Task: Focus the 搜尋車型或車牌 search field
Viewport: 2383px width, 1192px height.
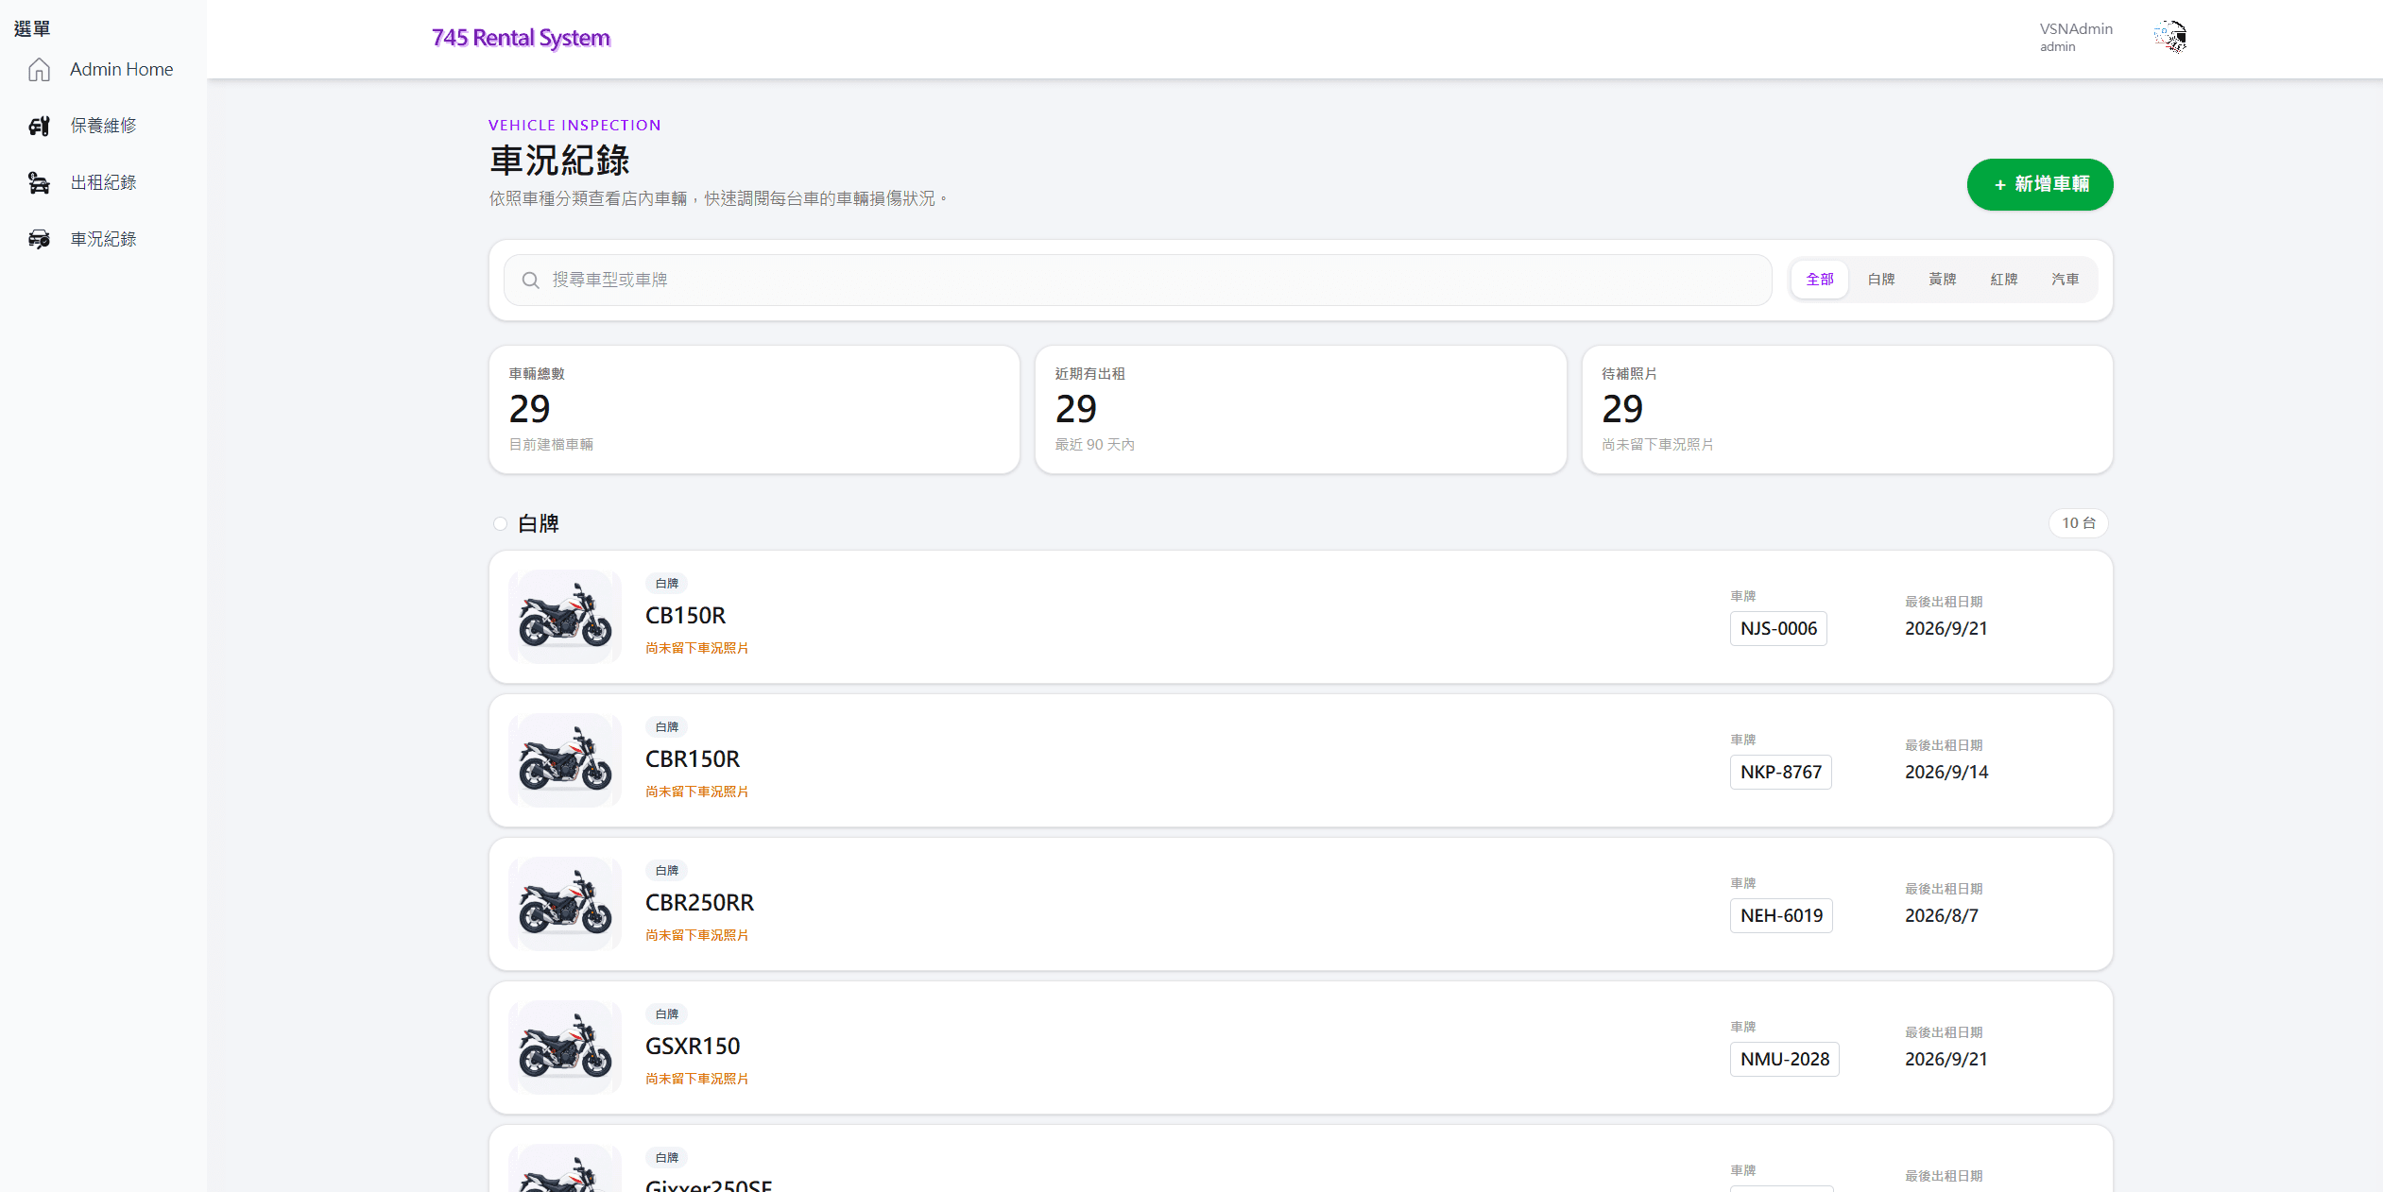Action: [x=1138, y=281]
